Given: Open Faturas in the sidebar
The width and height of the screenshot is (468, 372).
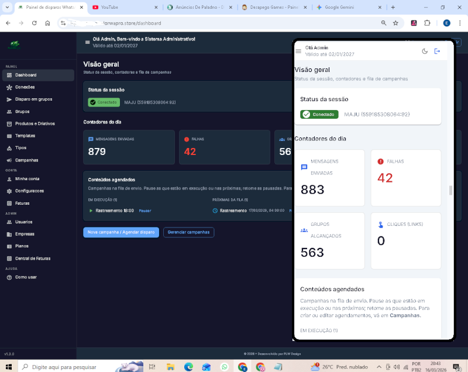Looking at the screenshot, I should 22,203.
